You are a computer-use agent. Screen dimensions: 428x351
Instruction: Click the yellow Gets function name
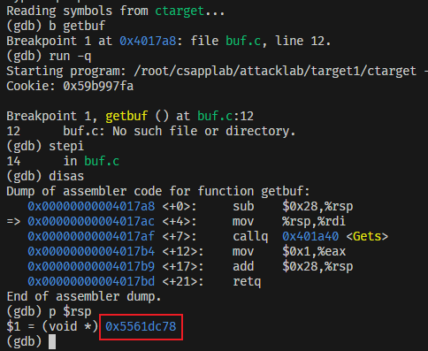[x=367, y=236]
